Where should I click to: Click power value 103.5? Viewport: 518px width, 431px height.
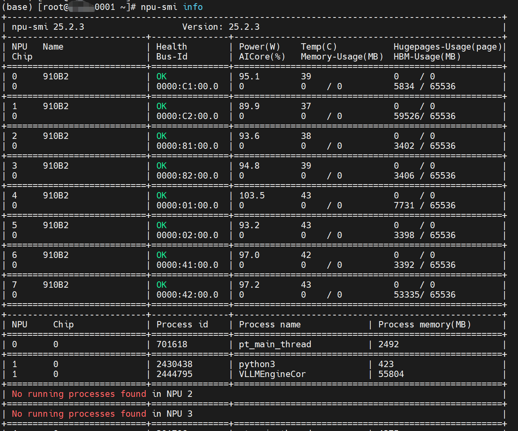point(252,196)
